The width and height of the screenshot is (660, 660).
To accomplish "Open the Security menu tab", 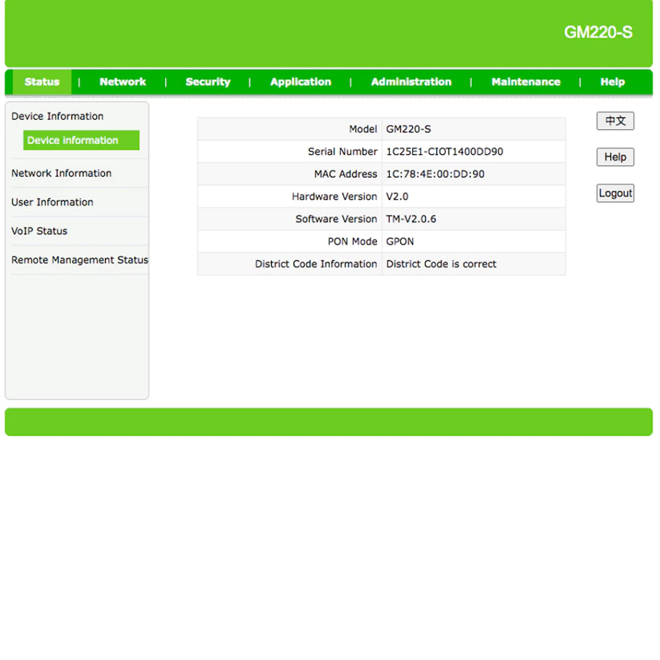I will point(208,82).
